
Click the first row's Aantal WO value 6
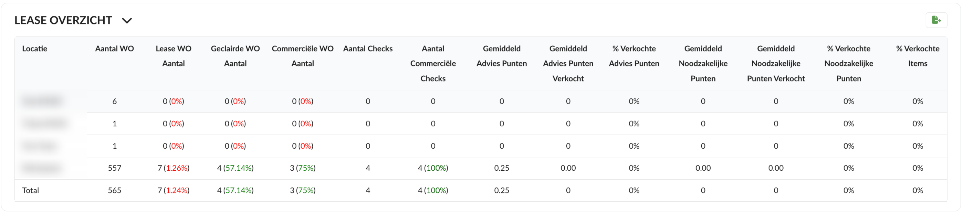pos(114,101)
